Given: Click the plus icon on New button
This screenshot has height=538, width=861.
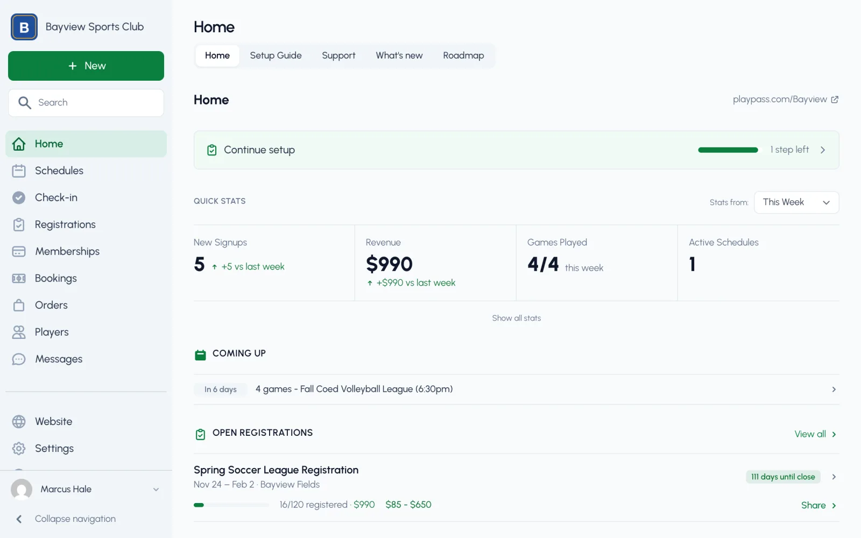Looking at the screenshot, I should 73,66.
